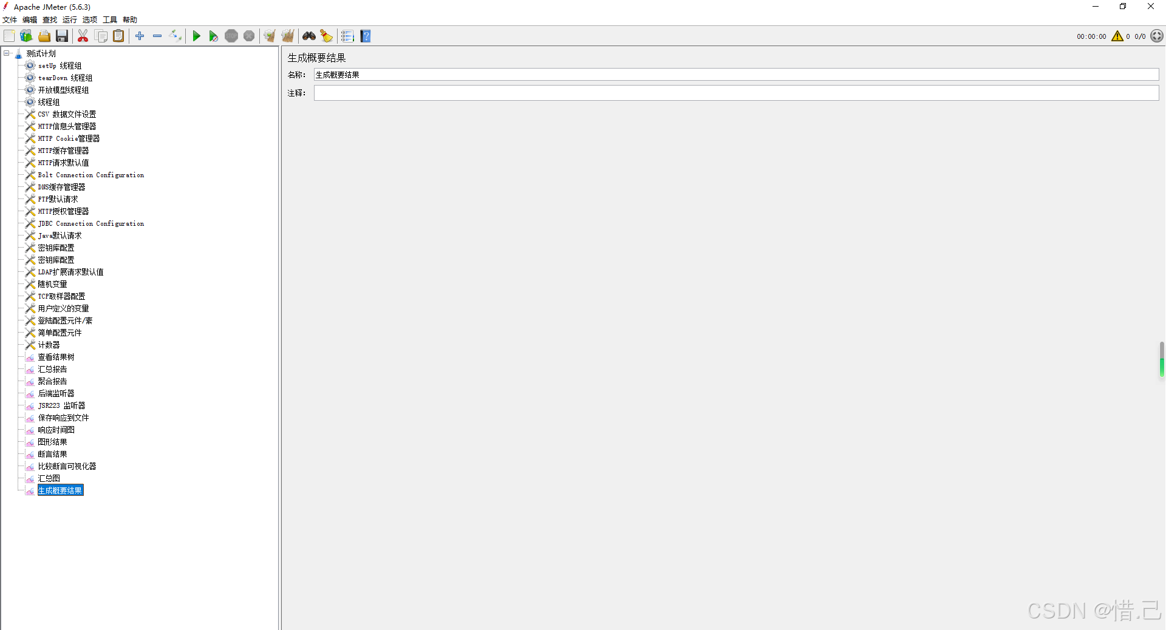Click the Cut scissors icon
1166x630 pixels.
(83, 36)
